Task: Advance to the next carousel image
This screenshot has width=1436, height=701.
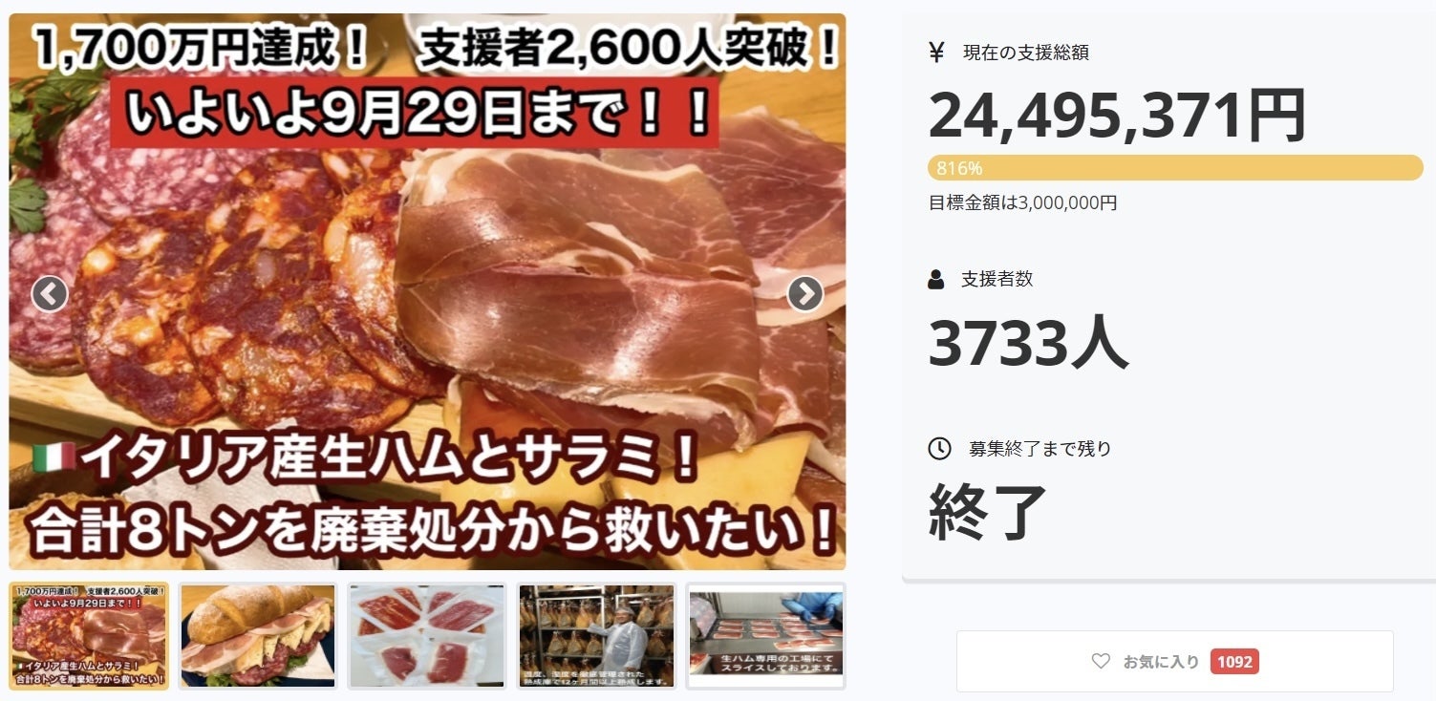Action: pos(804,294)
